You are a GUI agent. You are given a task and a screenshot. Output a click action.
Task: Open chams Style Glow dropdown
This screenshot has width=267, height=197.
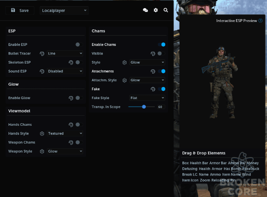point(147,62)
